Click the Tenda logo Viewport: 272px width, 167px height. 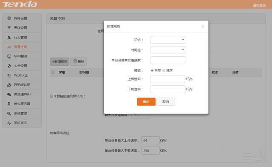(x=20, y=4)
